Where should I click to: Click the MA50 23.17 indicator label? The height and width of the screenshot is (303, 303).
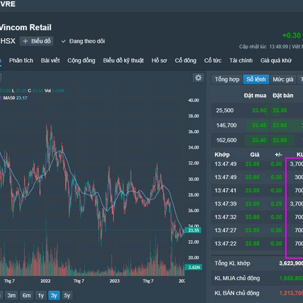click(15, 98)
